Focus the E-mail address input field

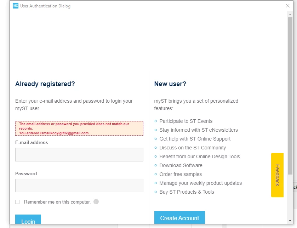click(x=79, y=155)
